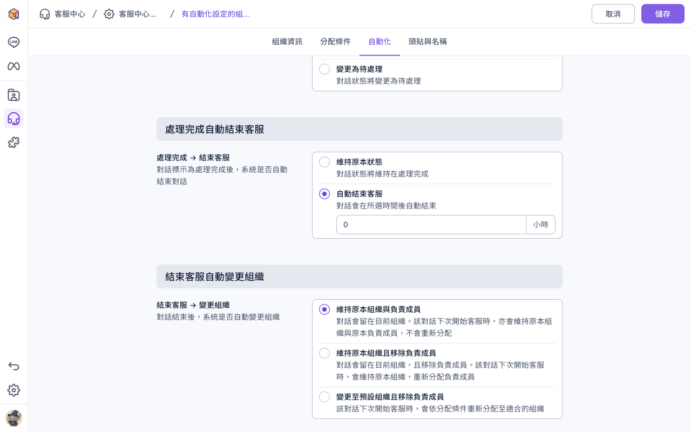Viewport: 691px width, 432px height.
Task: Click the 處理完成自動結束客服 section header
Action: tap(360, 129)
